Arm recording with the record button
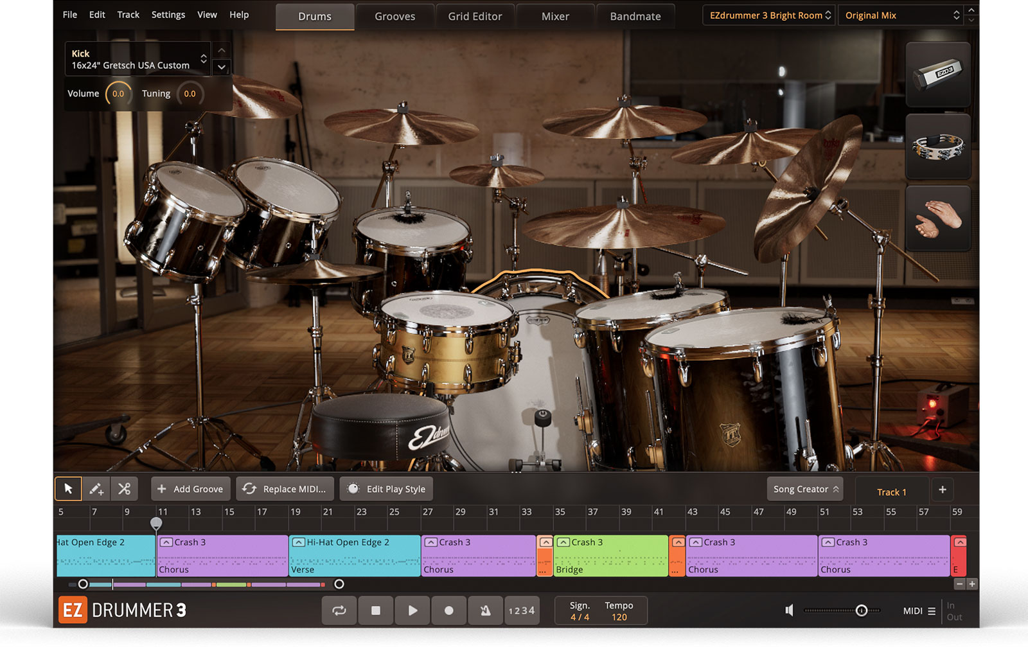 449,610
